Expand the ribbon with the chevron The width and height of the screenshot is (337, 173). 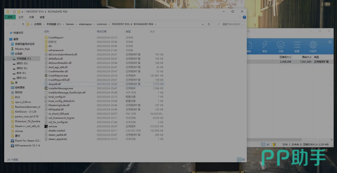coord(240,17)
